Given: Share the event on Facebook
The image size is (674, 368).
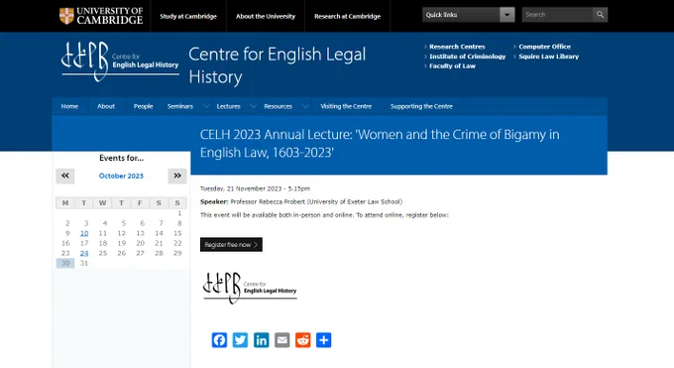Looking at the screenshot, I should [x=219, y=340].
